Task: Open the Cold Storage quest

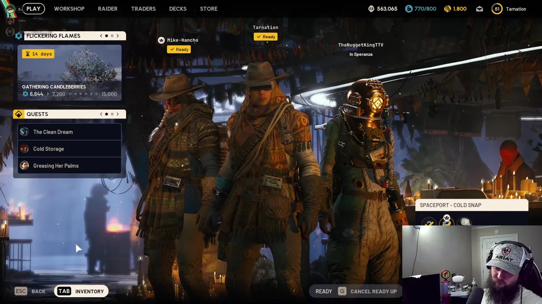Action: pyautogui.click(x=69, y=149)
